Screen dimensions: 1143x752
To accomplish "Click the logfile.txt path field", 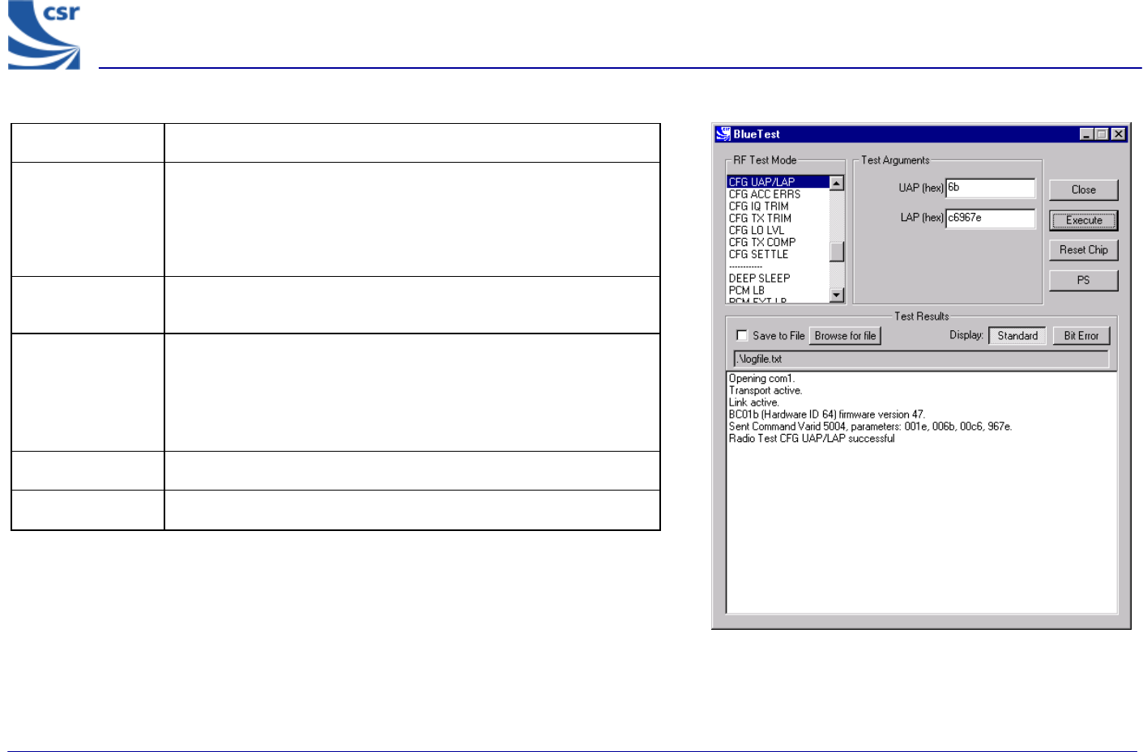I will [921, 359].
